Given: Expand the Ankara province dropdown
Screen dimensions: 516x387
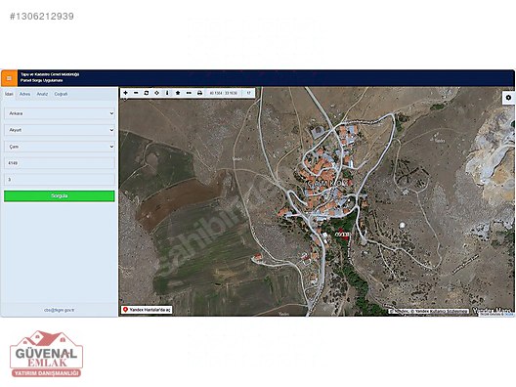Looking at the screenshot, I should tap(60, 113).
